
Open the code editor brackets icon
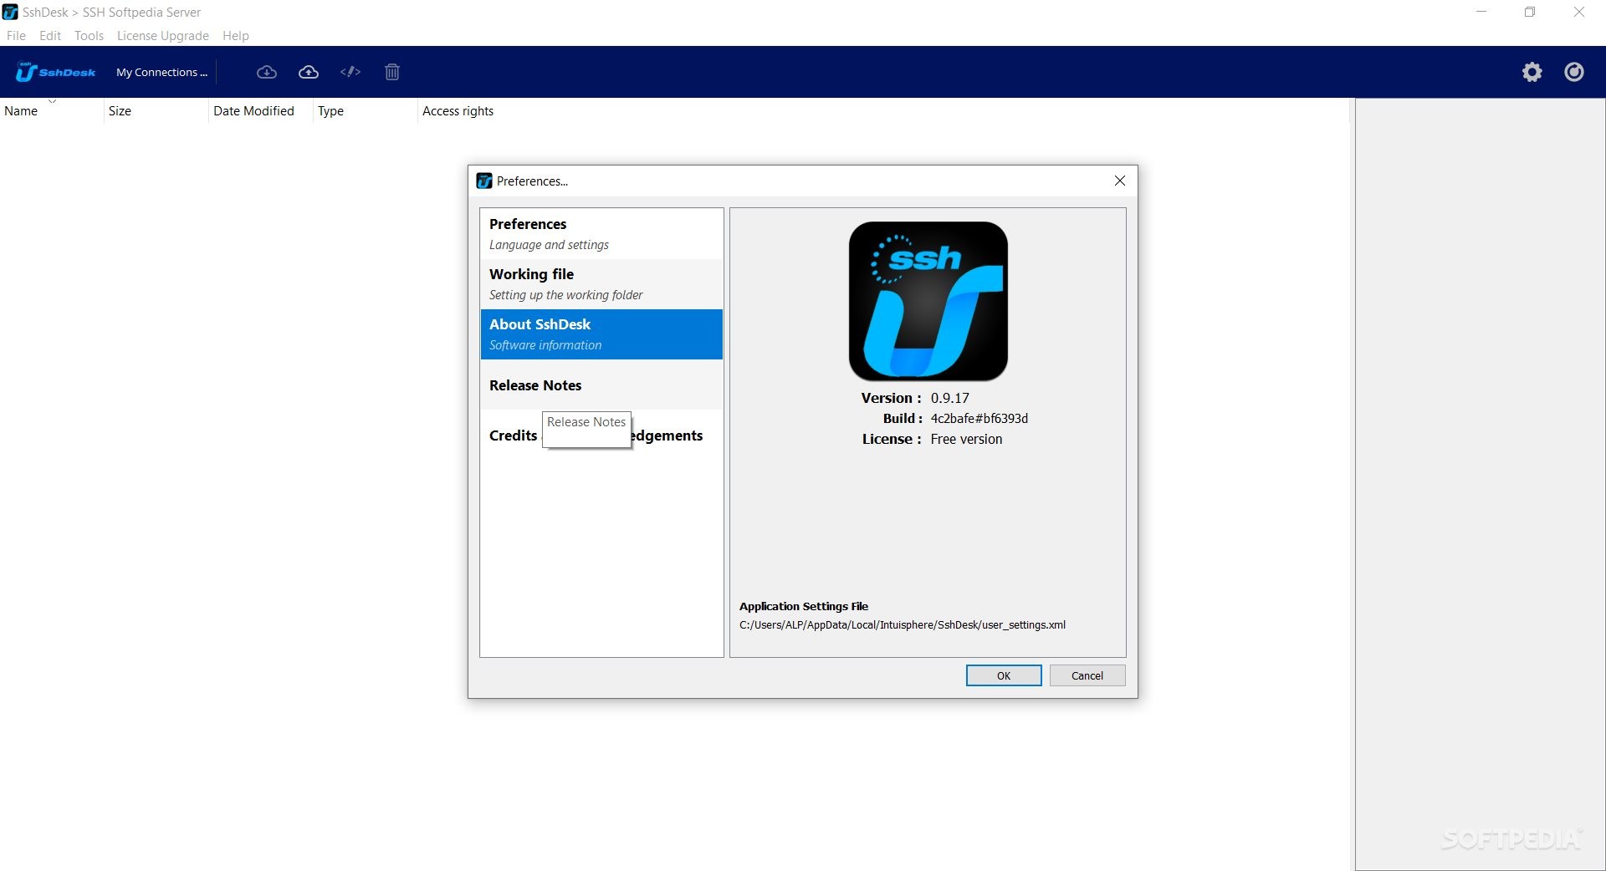click(350, 72)
